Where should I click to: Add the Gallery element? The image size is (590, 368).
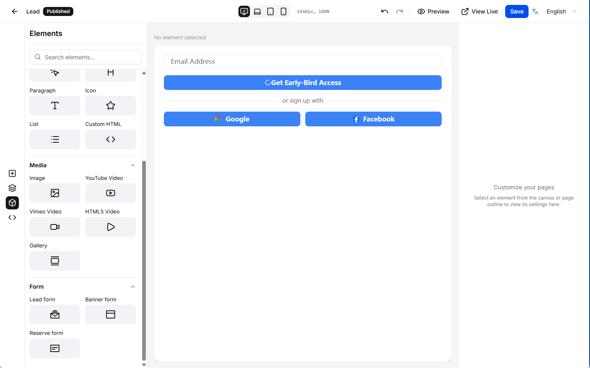tap(55, 261)
